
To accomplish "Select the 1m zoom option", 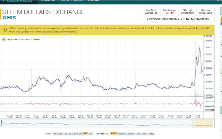I will click(x=85, y=133).
